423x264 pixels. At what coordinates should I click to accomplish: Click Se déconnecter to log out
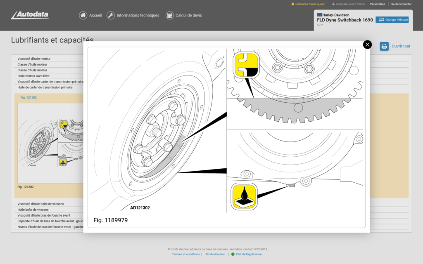click(401, 4)
